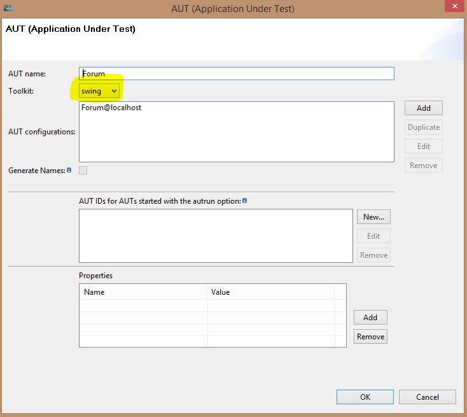Screen dimensions: 467x417
Task: Click Remove beside the AUT IDs list
Action: (x=373, y=255)
